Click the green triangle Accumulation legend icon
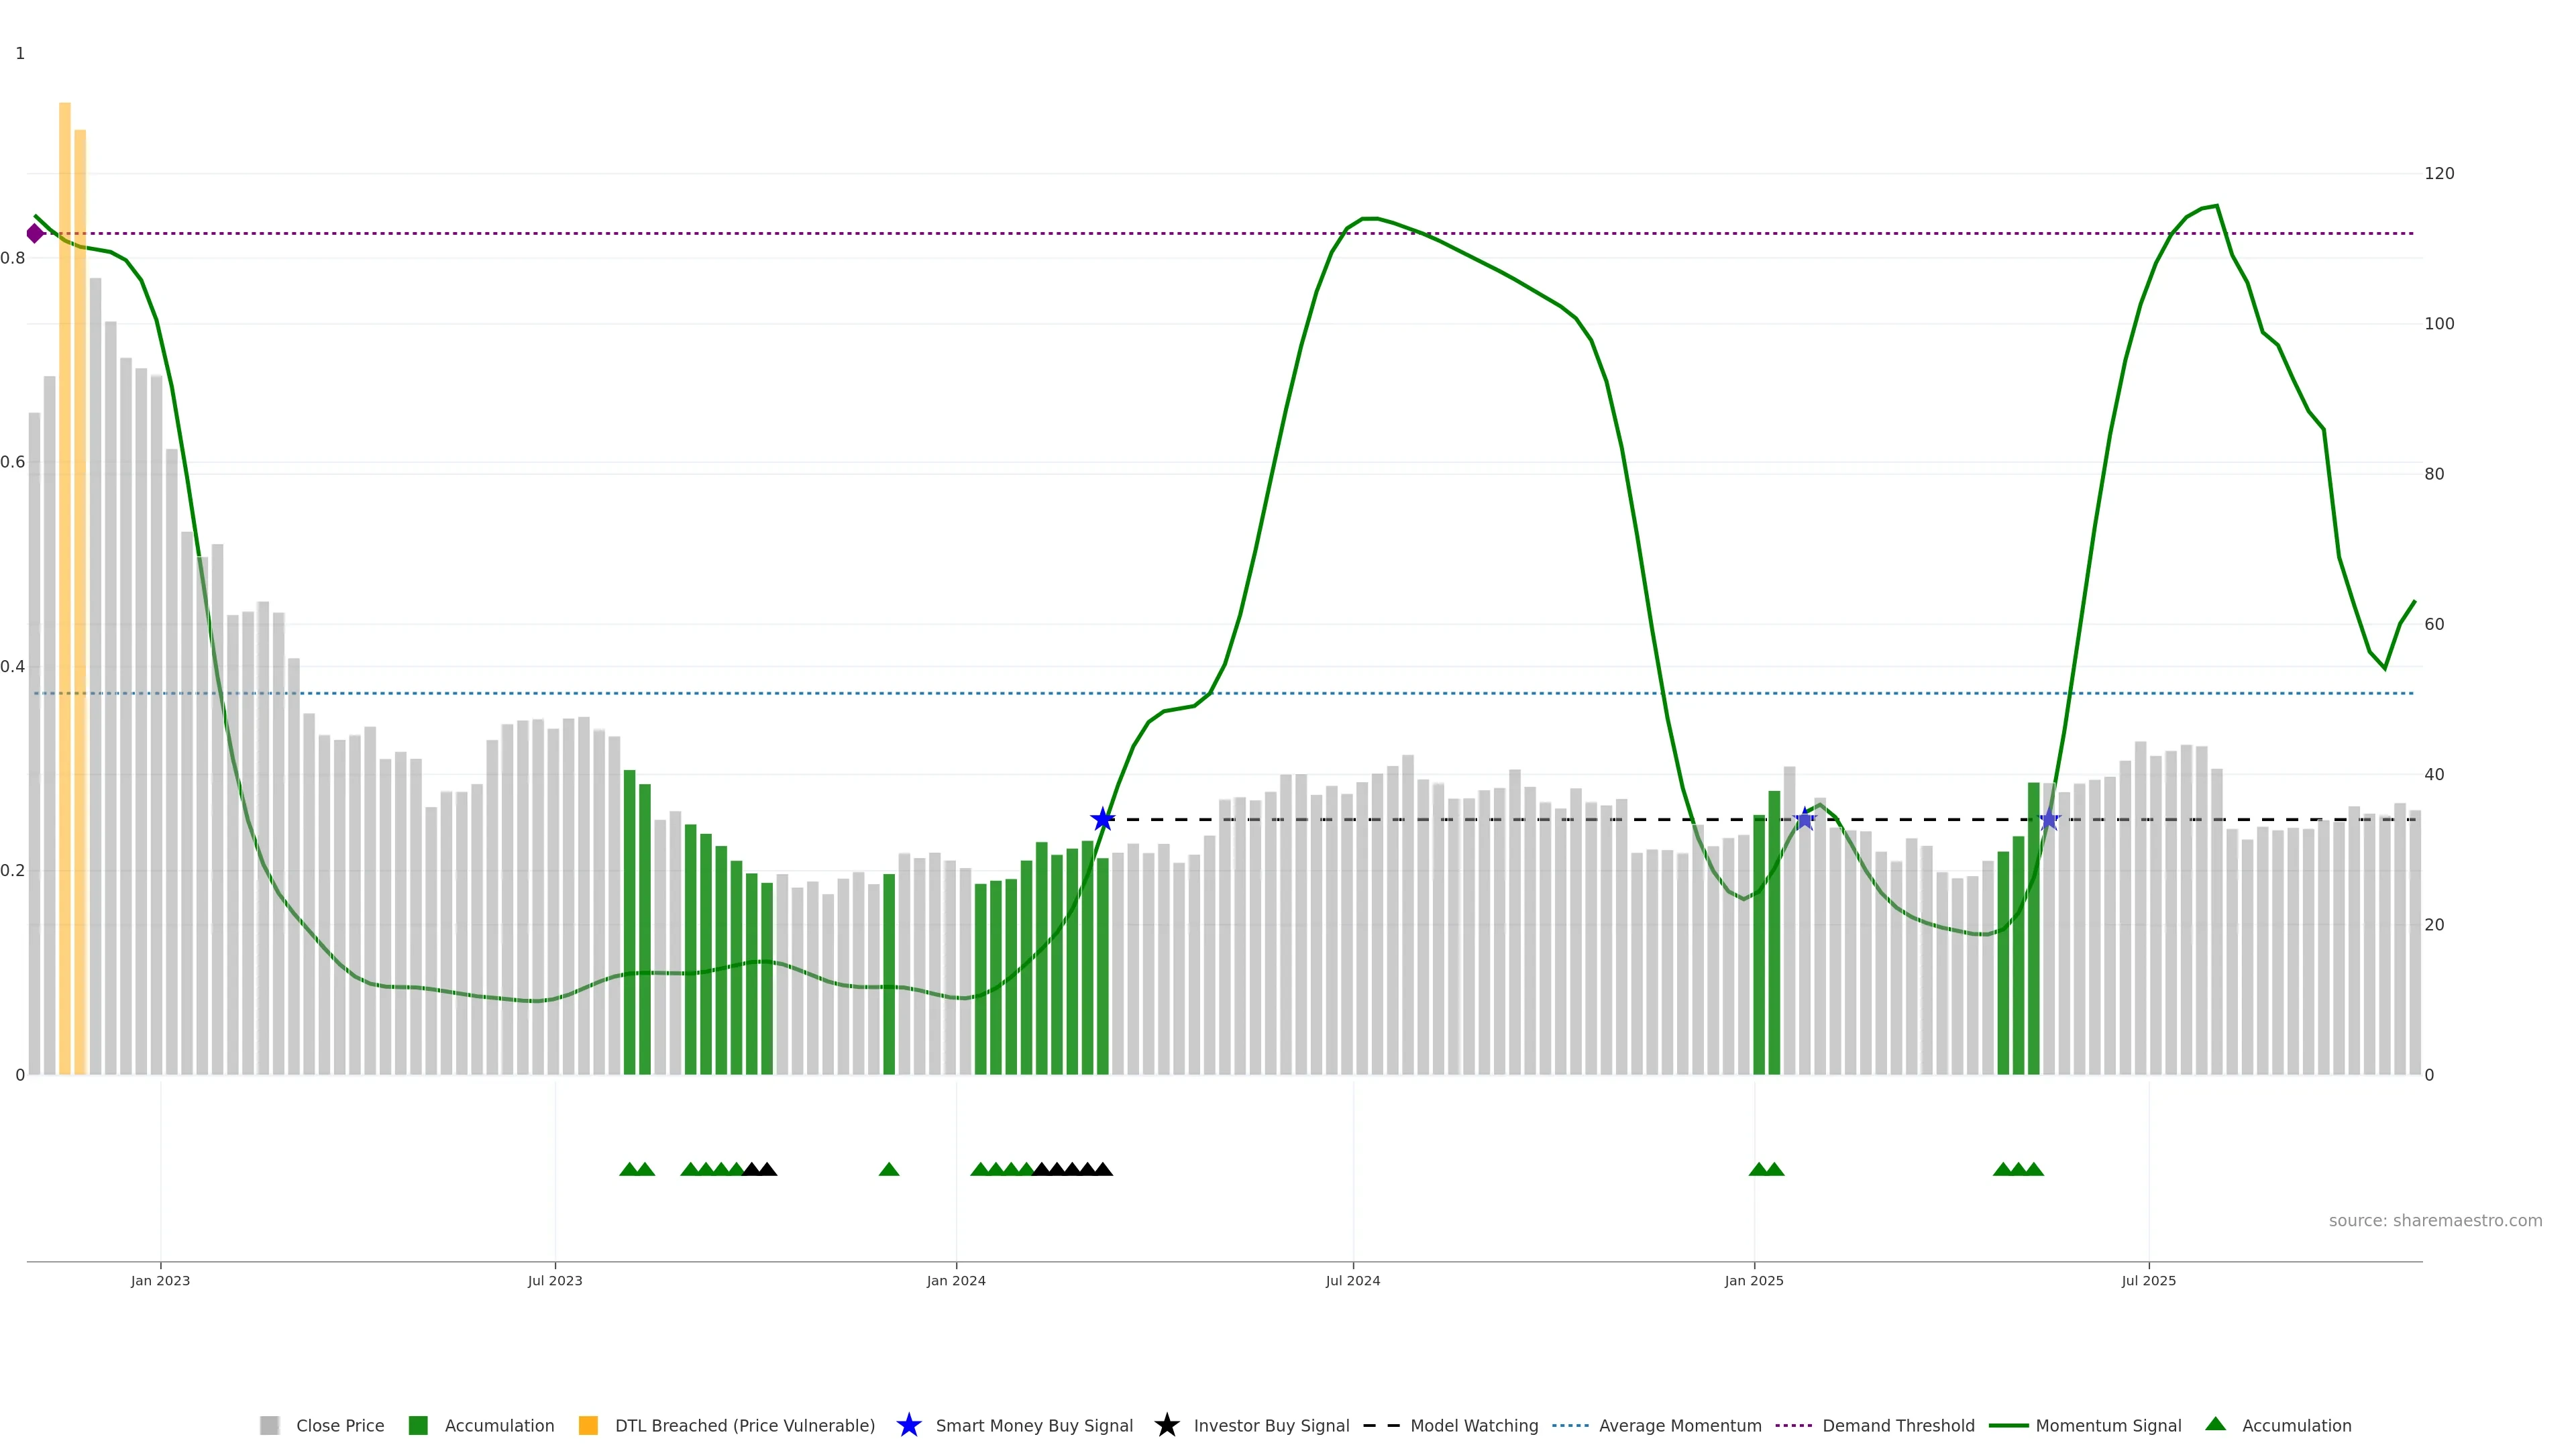2576x1449 pixels. click(x=2215, y=1424)
